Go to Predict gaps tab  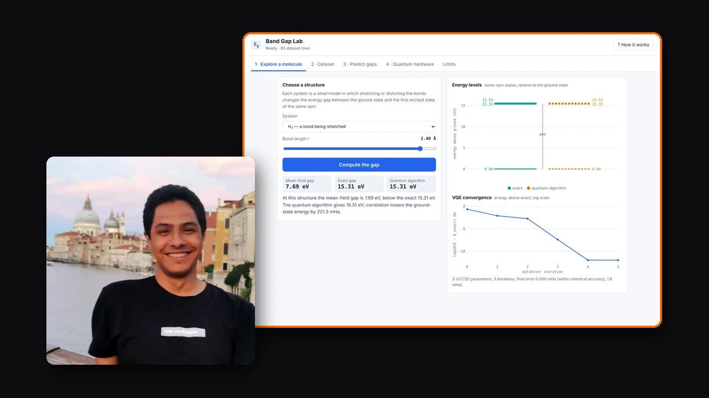(360, 64)
